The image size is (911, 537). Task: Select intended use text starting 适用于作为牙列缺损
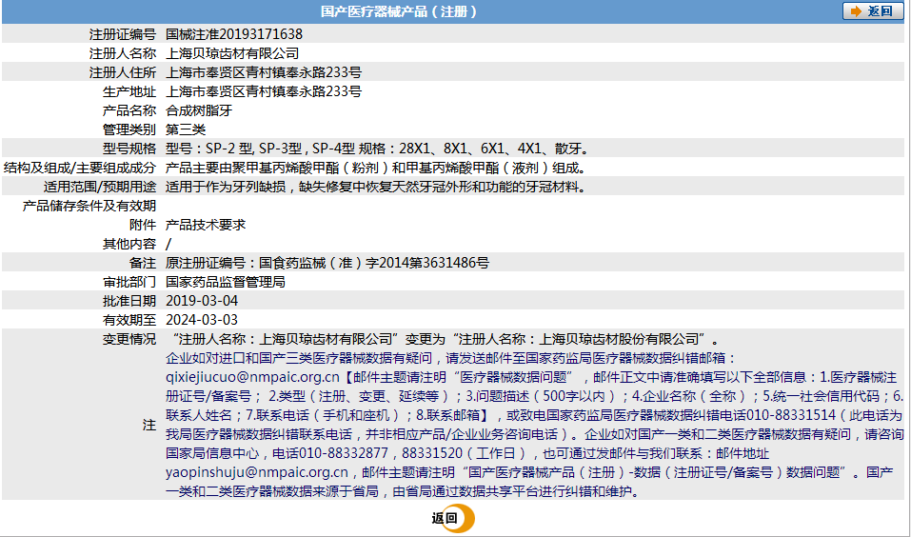click(375, 188)
